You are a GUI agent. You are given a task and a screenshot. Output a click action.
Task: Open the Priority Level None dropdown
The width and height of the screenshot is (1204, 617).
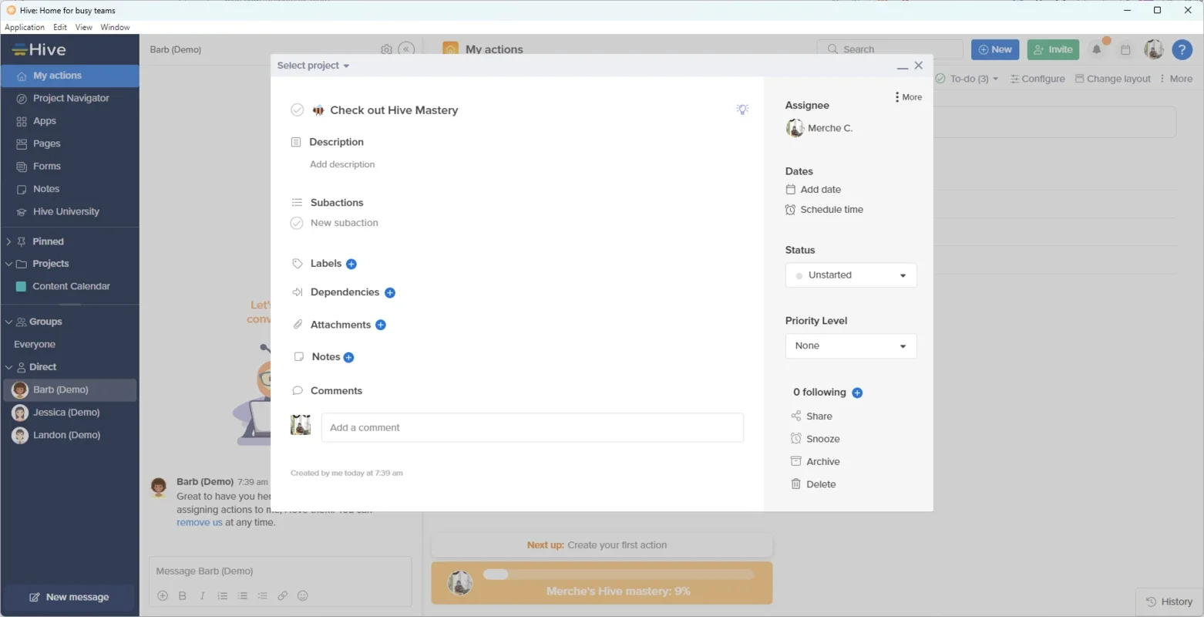851,346
